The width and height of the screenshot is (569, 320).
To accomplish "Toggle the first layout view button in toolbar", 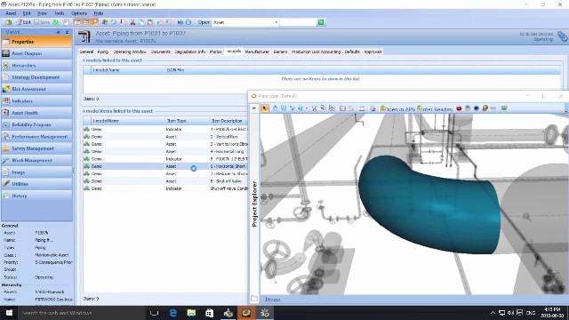I will click(x=77, y=22).
